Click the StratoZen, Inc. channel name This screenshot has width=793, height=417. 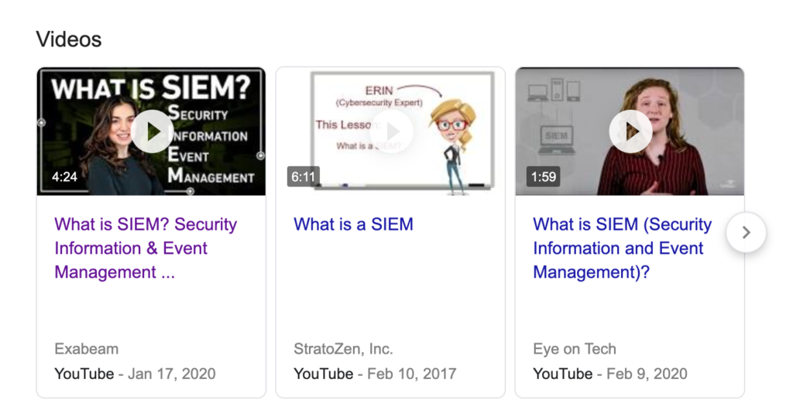343,349
